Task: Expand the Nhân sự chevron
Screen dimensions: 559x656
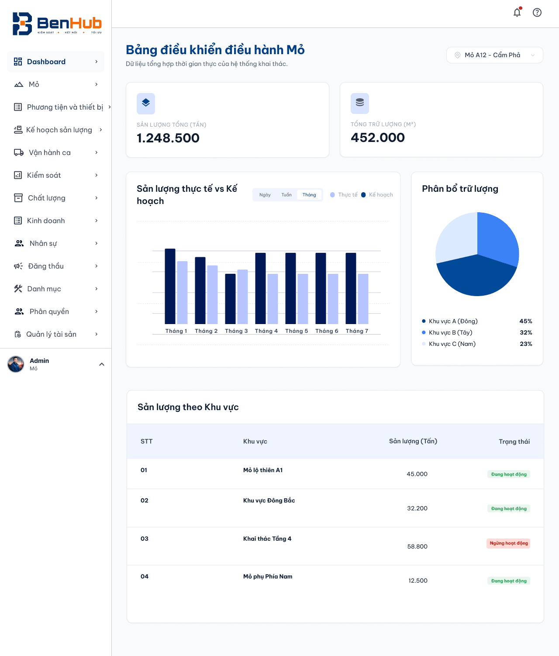Action: 97,243
